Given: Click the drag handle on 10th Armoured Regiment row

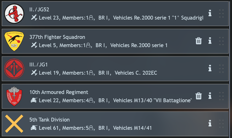Looking at the screenshot, I should tap(221, 96).
